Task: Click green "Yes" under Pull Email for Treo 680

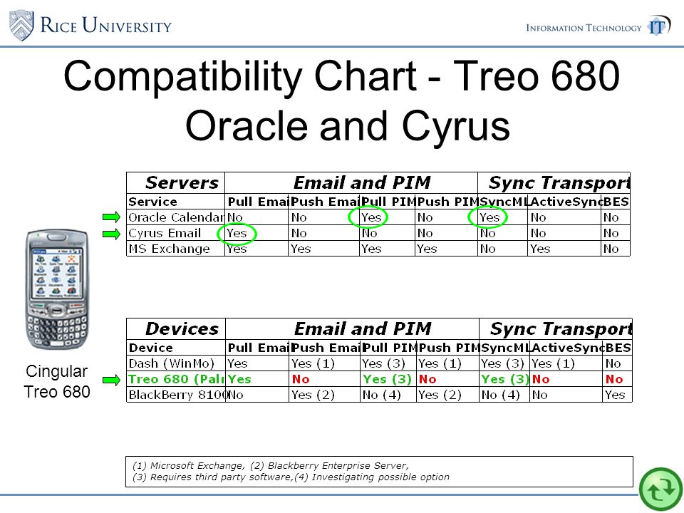Action: point(239,379)
